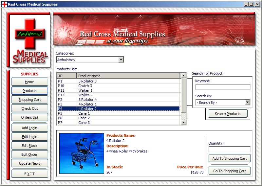262x186 pixels.
Task: Click the rollator product image
Action: [x=82, y=153]
